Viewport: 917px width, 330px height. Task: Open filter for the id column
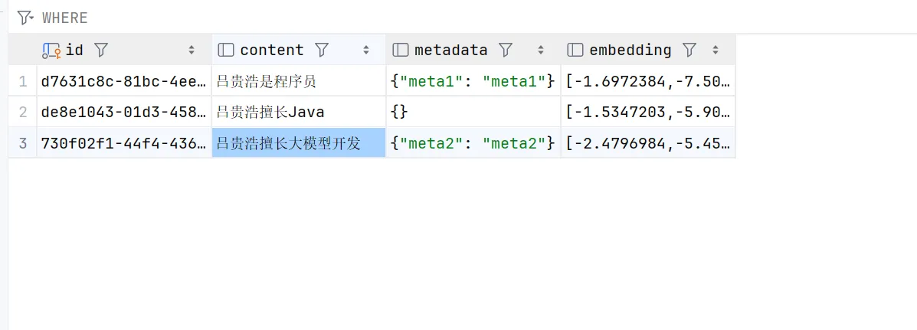point(101,50)
